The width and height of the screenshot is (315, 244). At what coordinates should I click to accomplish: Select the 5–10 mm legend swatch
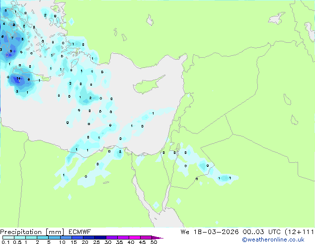[x=54, y=238]
